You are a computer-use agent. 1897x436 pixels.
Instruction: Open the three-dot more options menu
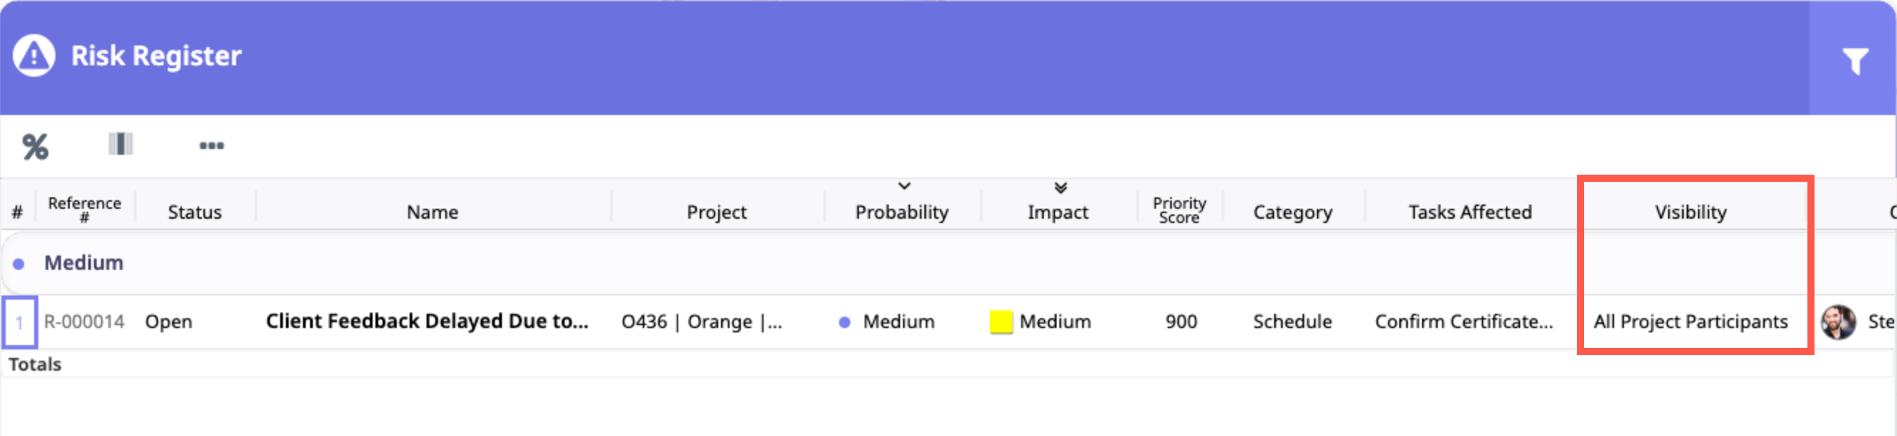click(x=211, y=146)
